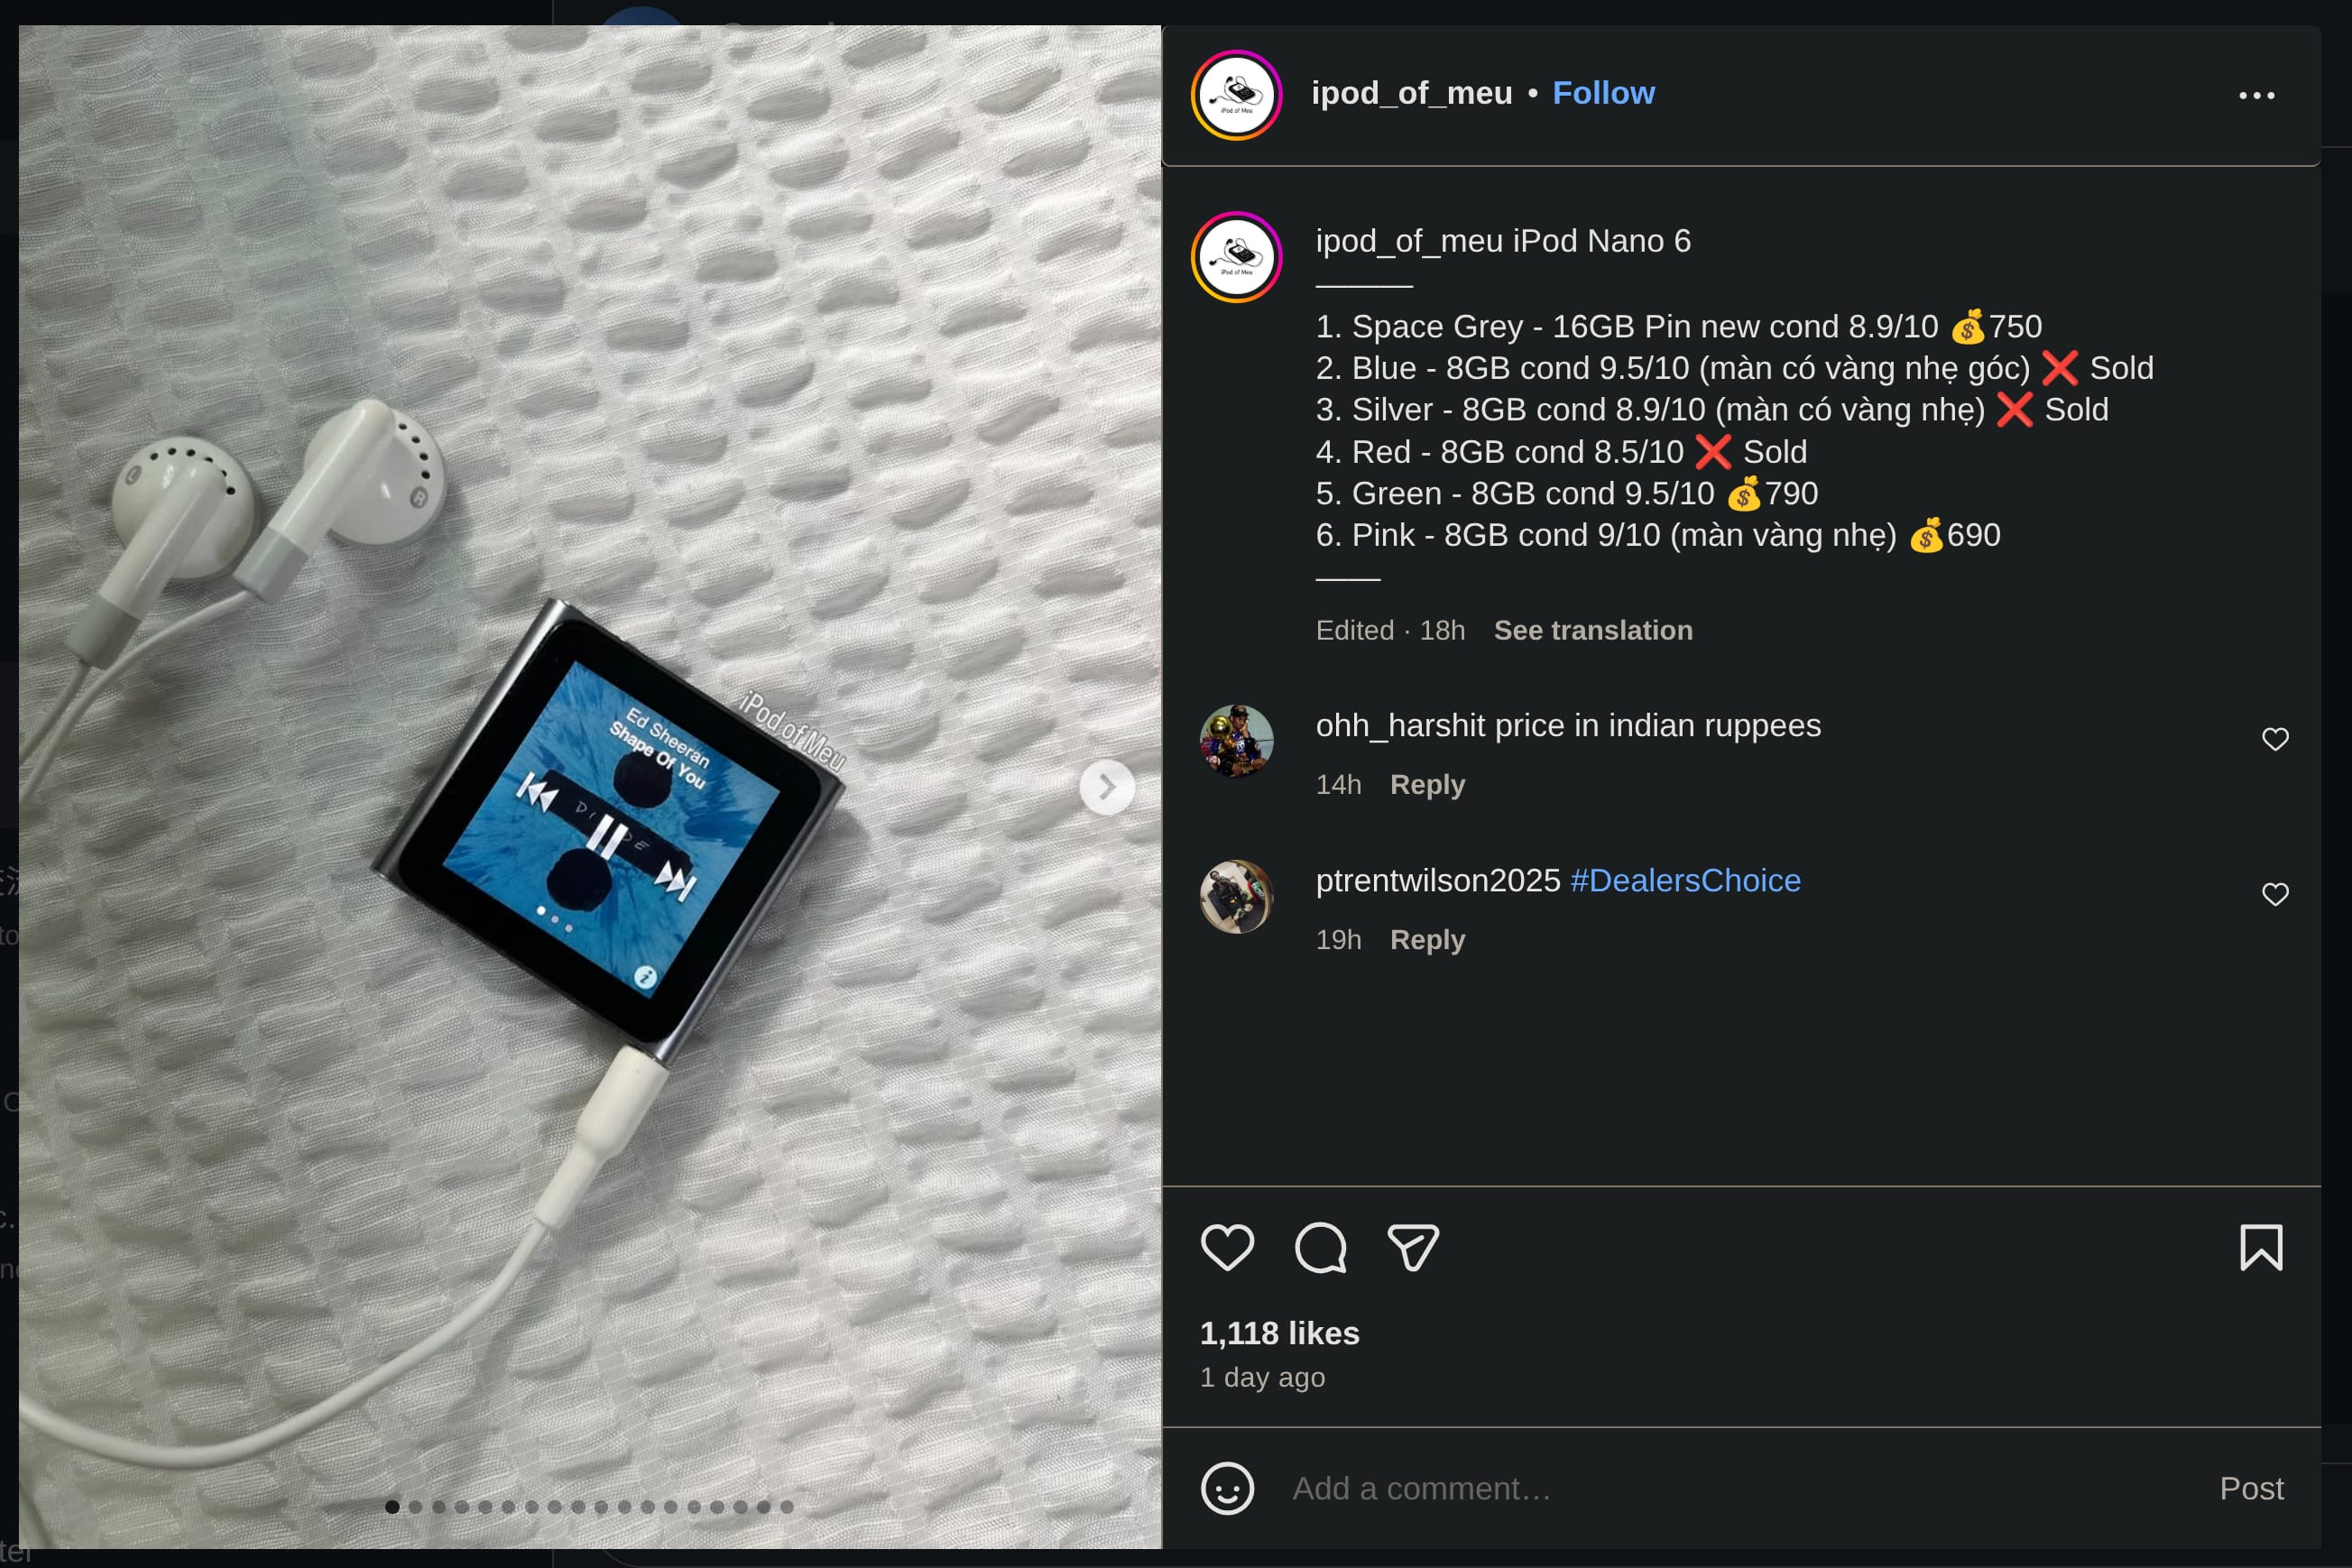Image resolution: width=2352 pixels, height=1568 pixels.
Task: Like ohh_harshit's comment
Action: tap(2275, 739)
